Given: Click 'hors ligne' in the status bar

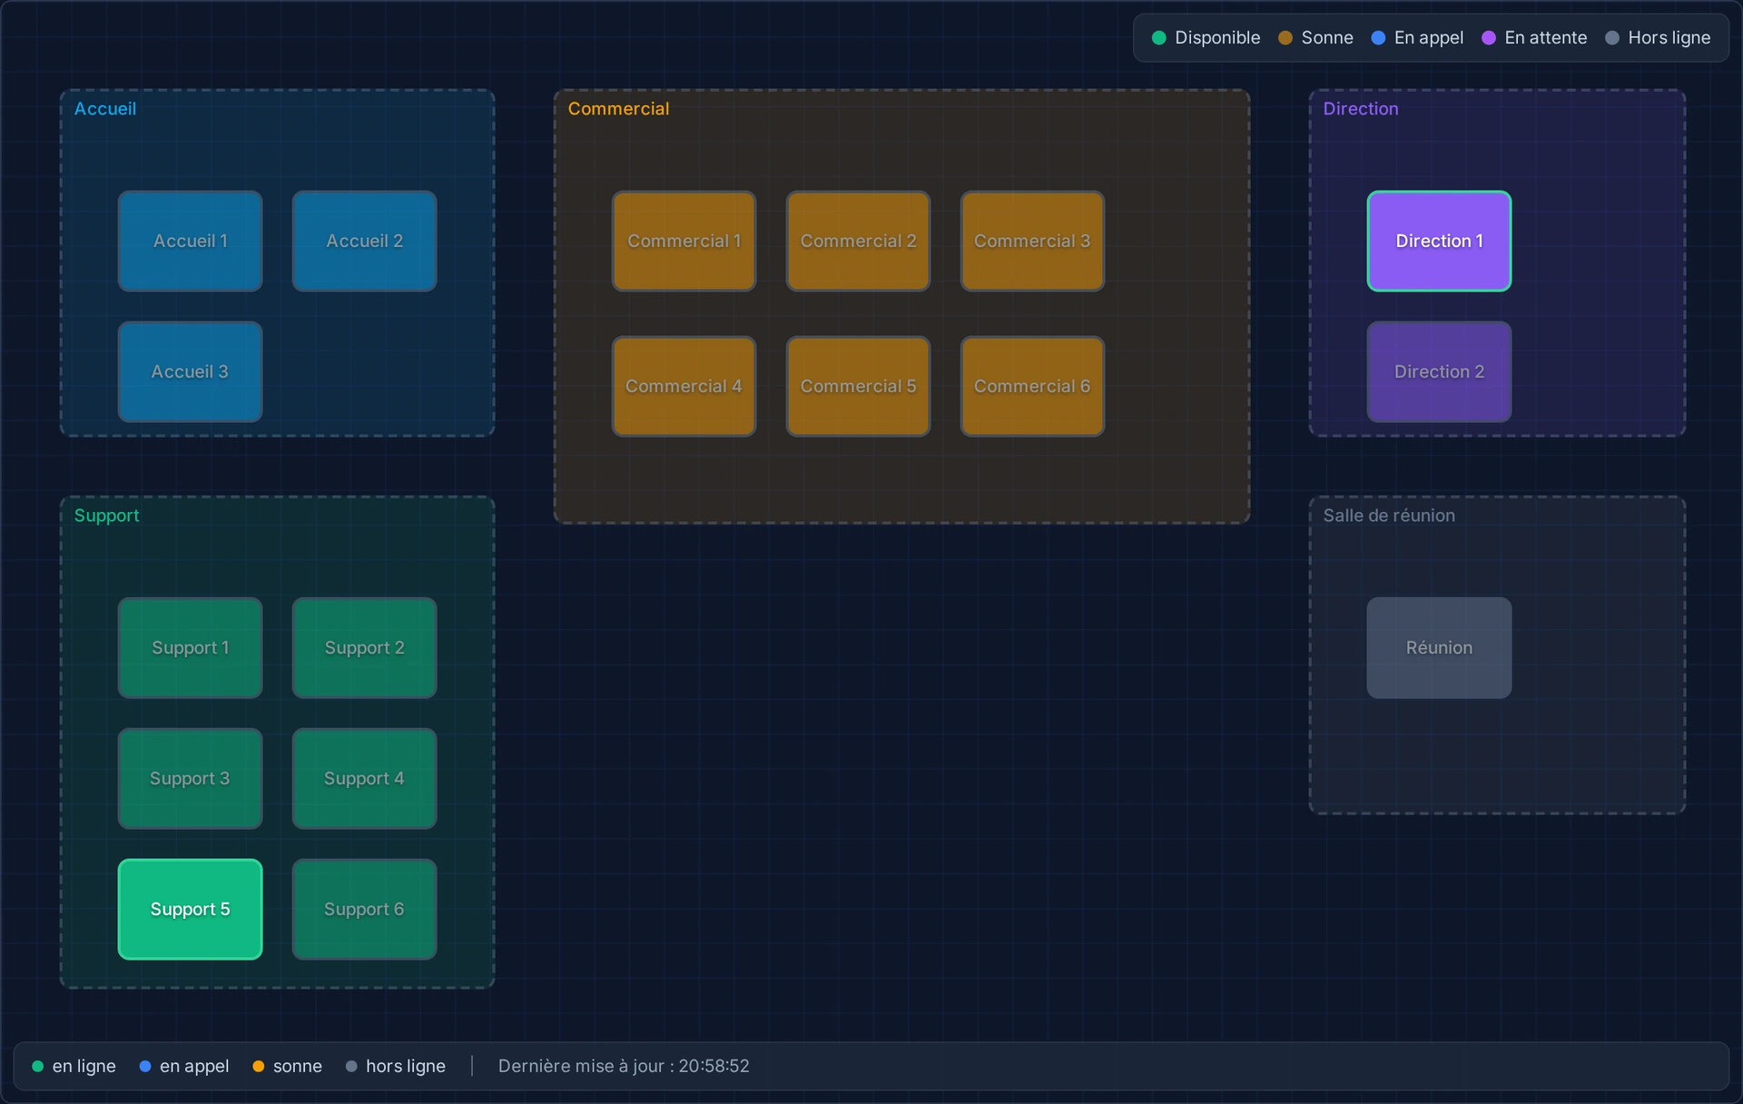Looking at the screenshot, I should coord(405,1066).
